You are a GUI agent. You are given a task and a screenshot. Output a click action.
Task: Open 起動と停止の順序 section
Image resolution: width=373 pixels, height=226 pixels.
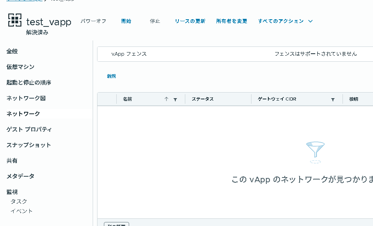pos(29,83)
